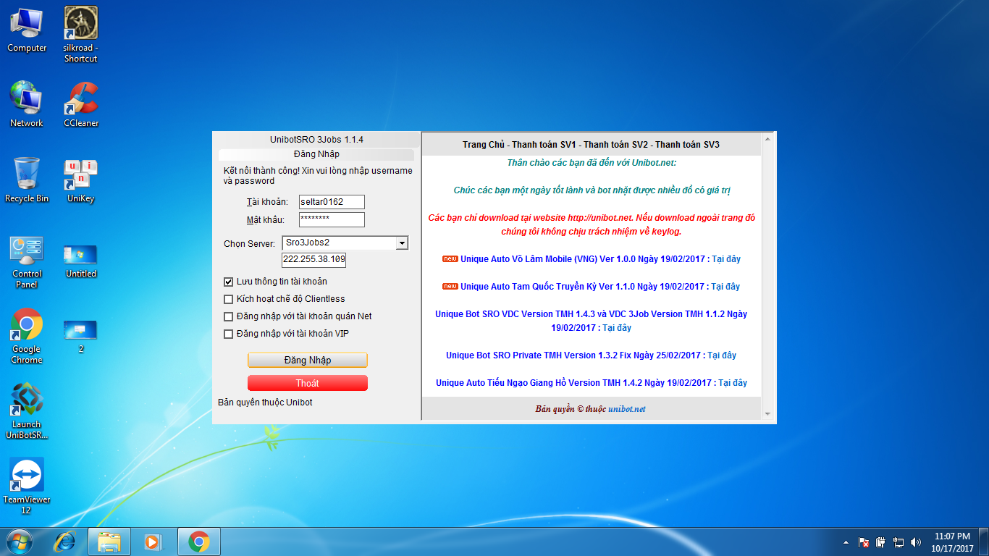The height and width of the screenshot is (556, 989).
Task: Click the Unique Auto Tam Quốc Truyền Kỳ title
Action: [x=583, y=287]
